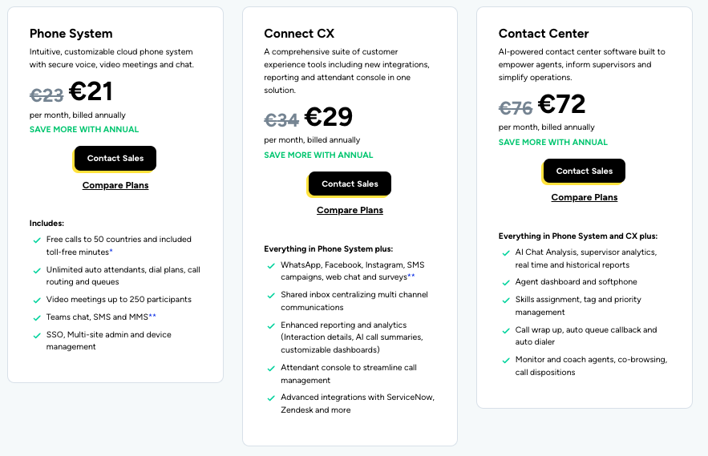Click checkmark beside SSO, Multi-site admin
Image resolution: width=708 pixels, height=456 pixels.
tap(37, 335)
